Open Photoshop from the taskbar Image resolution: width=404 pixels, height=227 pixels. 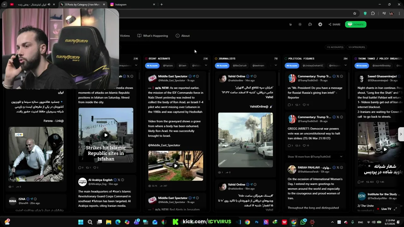tap(257, 222)
